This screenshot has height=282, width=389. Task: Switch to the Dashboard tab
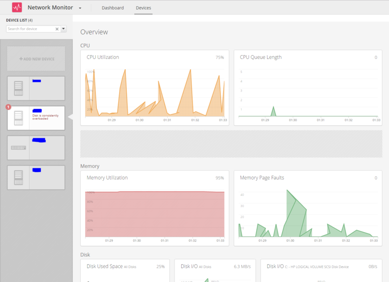pos(113,8)
